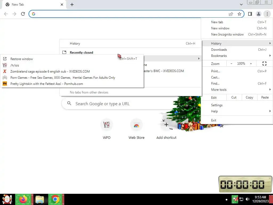Viewport: 273px width, 205px height.
Task: Toggle fullscreen mode icon in Zoom row
Action: (264, 64)
